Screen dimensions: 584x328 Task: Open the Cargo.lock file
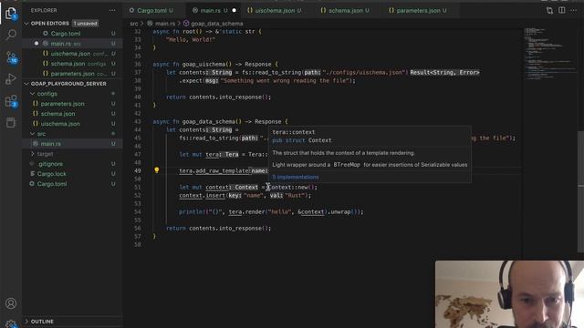(72, 174)
